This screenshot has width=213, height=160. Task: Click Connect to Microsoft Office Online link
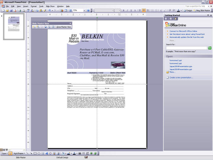(183, 31)
